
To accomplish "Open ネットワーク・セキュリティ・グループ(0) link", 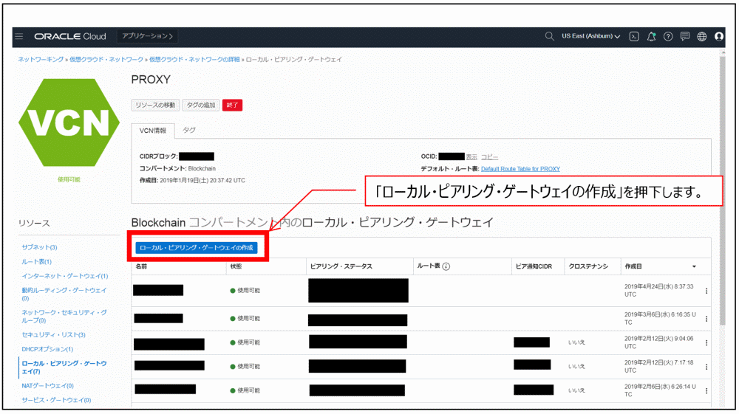I will (x=64, y=316).
